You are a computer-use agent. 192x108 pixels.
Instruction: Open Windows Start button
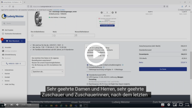[x=2, y=106]
